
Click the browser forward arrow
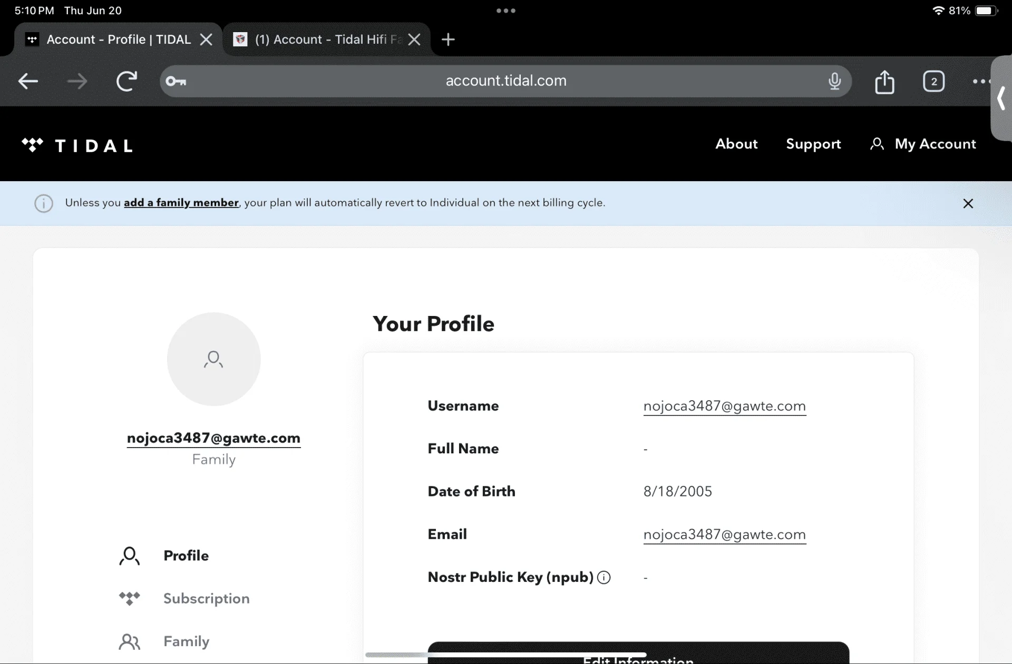[x=77, y=81]
